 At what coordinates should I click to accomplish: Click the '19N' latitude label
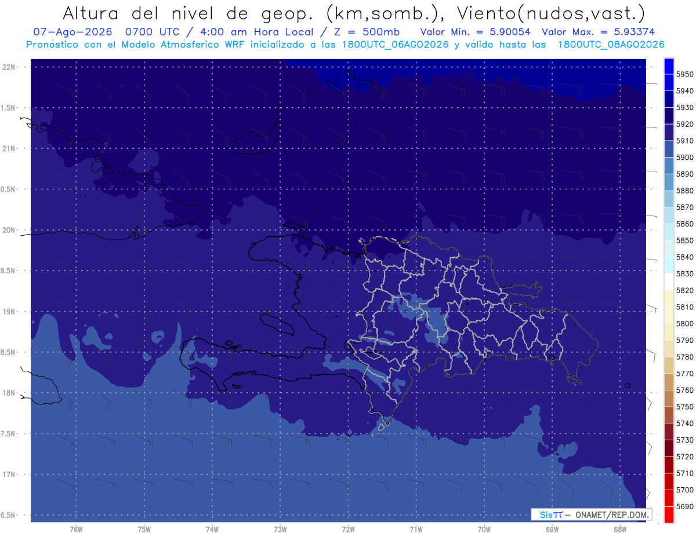pos(9,312)
